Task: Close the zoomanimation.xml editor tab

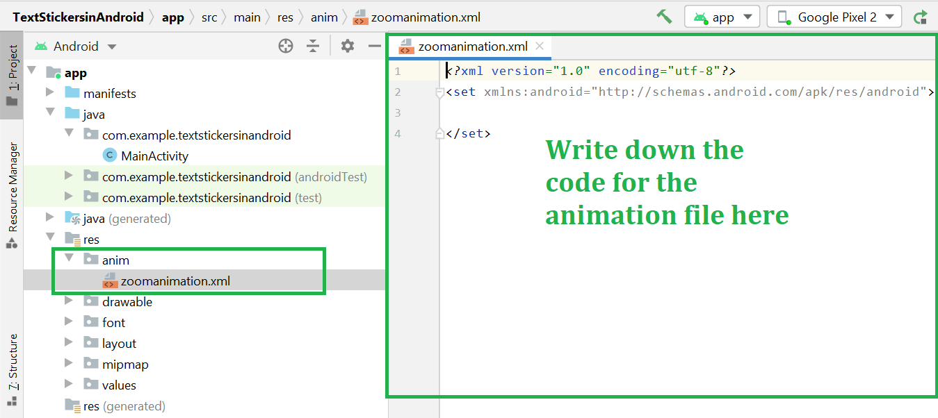Action: (539, 47)
